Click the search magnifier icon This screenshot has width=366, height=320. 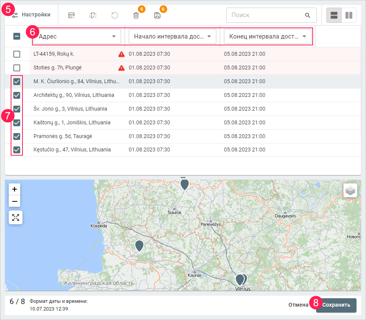(x=307, y=16)
